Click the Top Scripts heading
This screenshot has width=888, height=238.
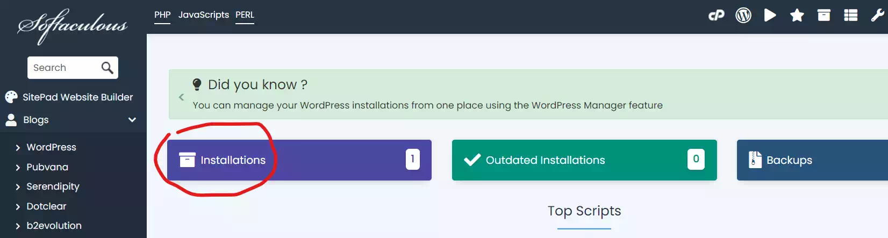pyautogui.click(x=584, y=211)
